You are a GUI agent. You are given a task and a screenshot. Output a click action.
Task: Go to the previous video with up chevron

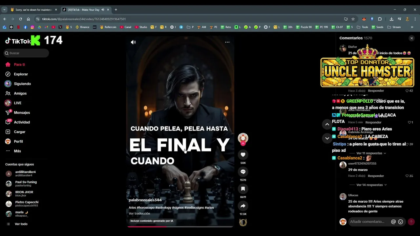(327, 124)
